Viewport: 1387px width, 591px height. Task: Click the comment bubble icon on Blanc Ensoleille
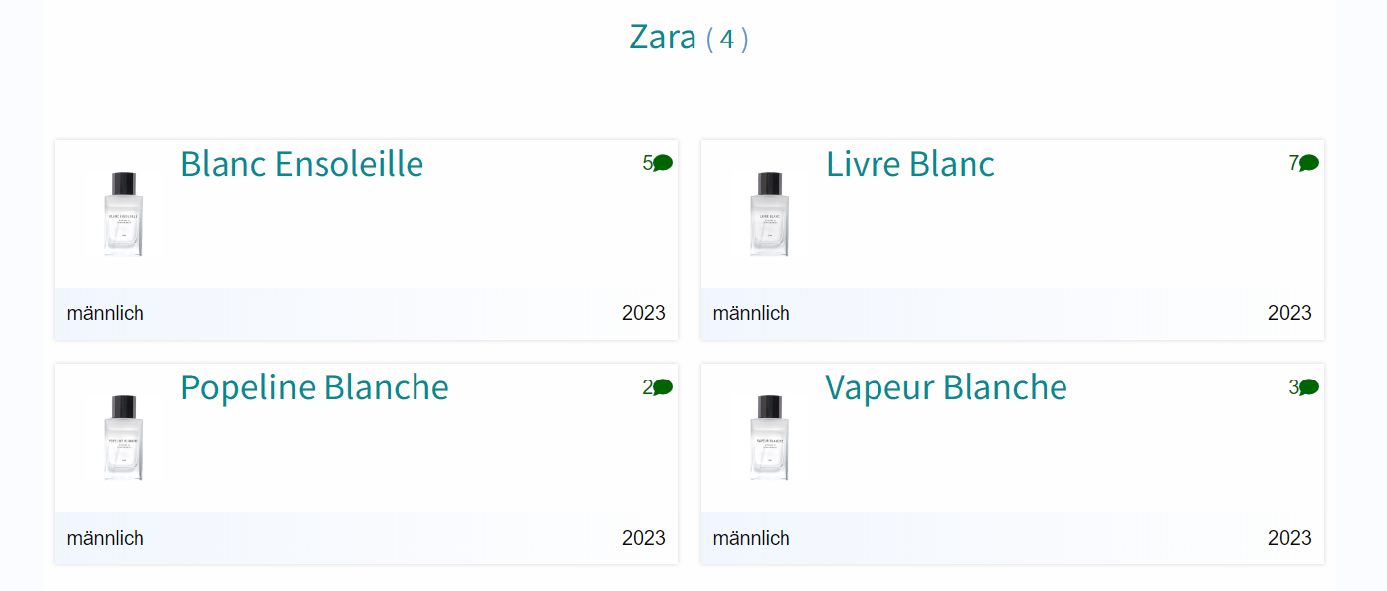(x=663, y=163)
